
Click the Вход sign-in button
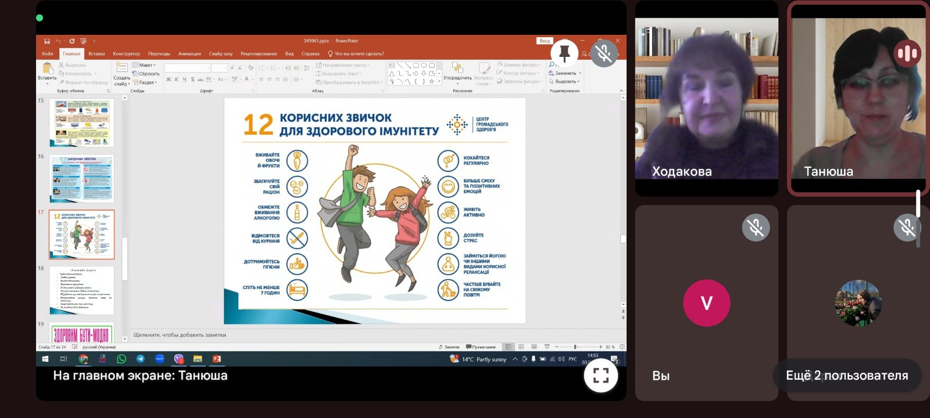point(544,41)
